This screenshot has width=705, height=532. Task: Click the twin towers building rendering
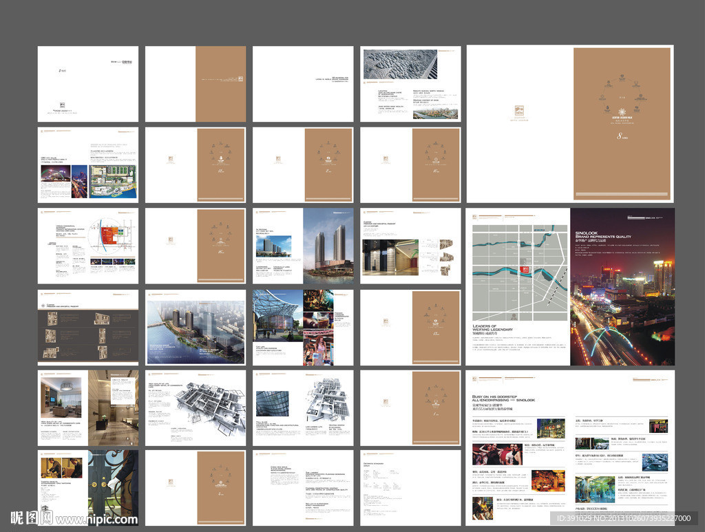pos(329,246)
